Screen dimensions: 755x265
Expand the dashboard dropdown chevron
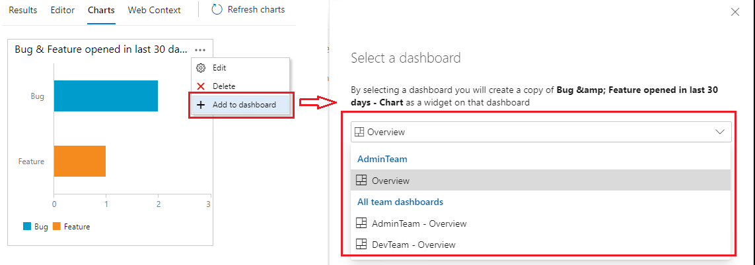tap(720, 132)
